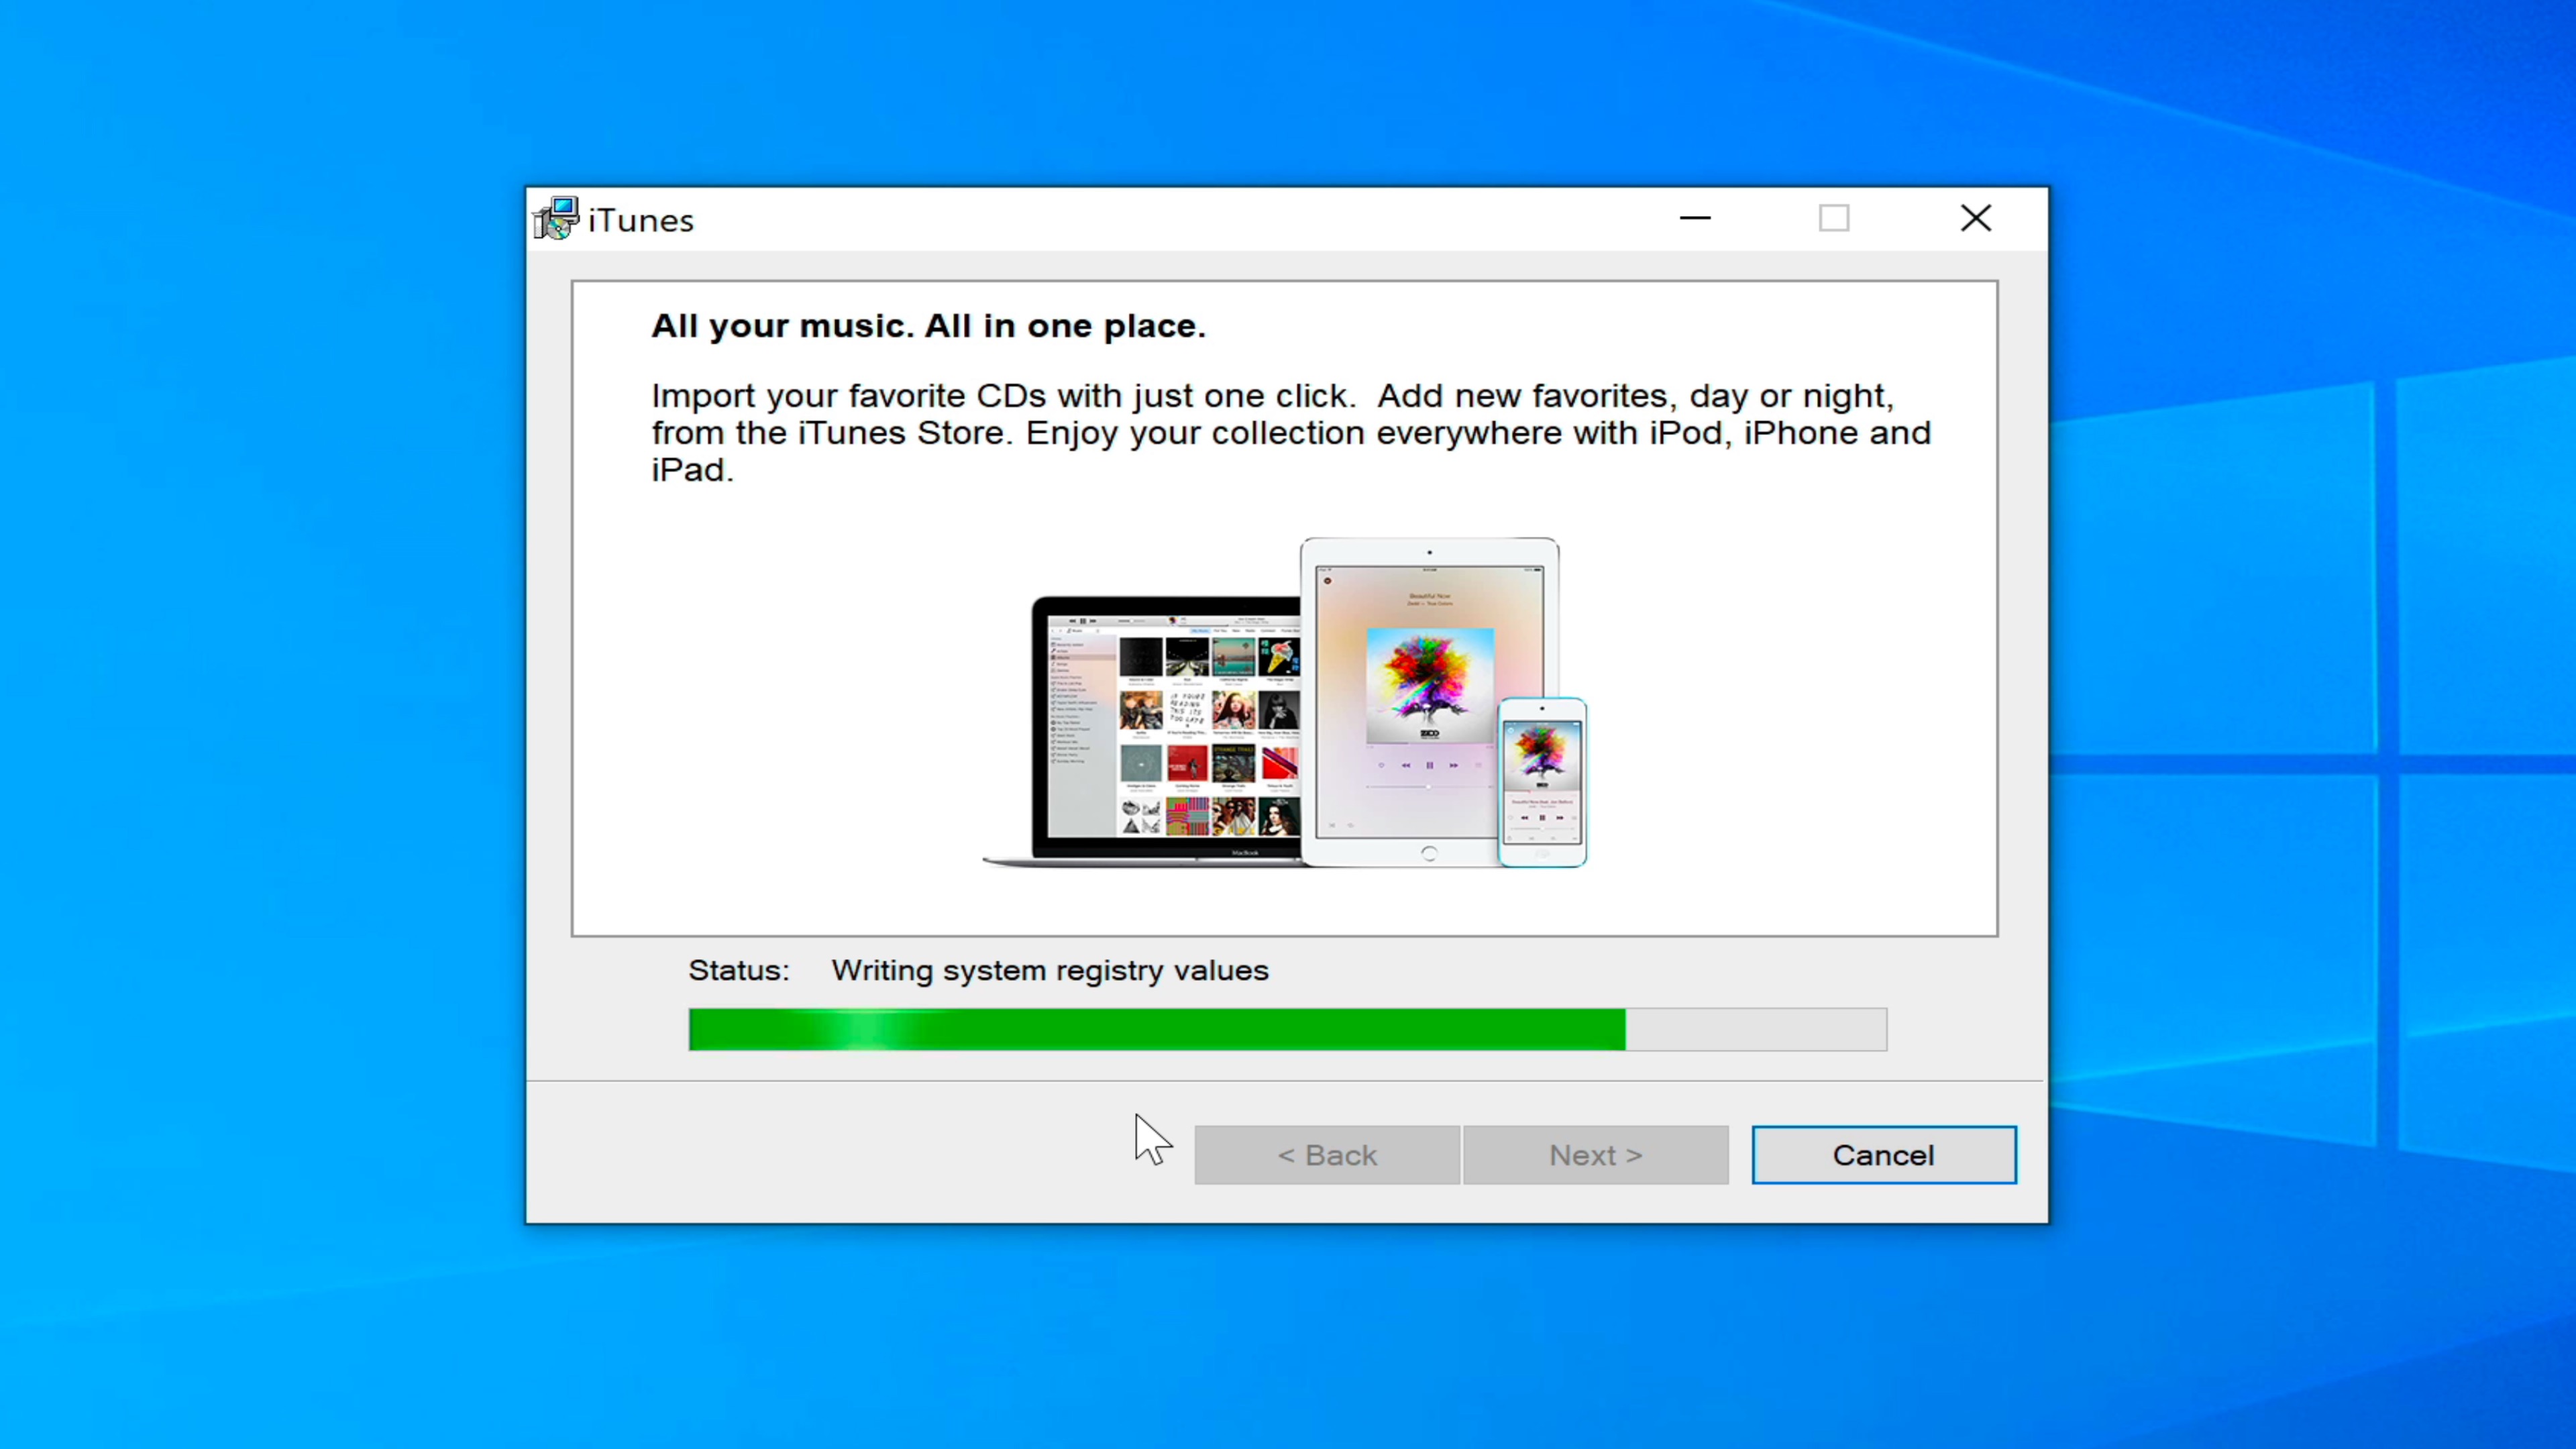Click the iTunes installer icon in title bar
The height and width of the screenshot is (1449, 2576).
click(x=556, y=218)
